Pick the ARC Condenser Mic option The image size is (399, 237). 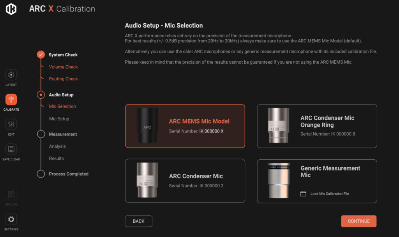click(185, 181)
